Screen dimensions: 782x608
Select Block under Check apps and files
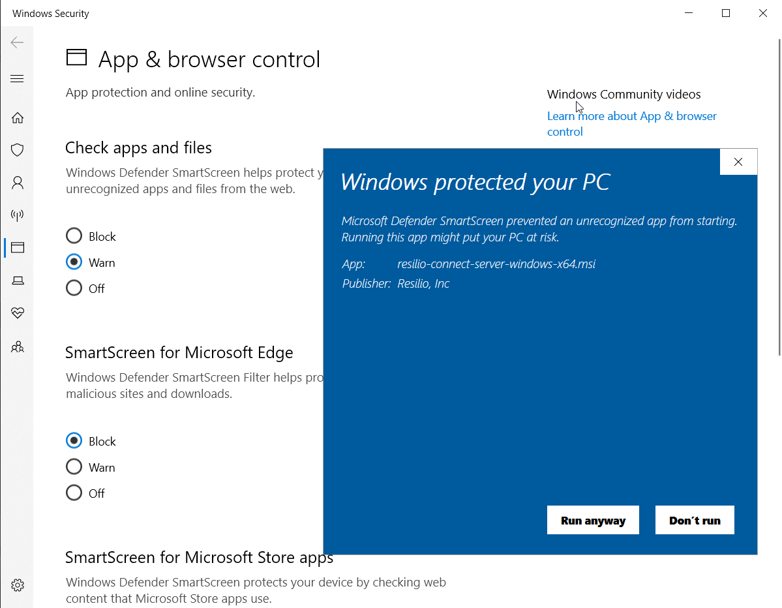[74, 236]
